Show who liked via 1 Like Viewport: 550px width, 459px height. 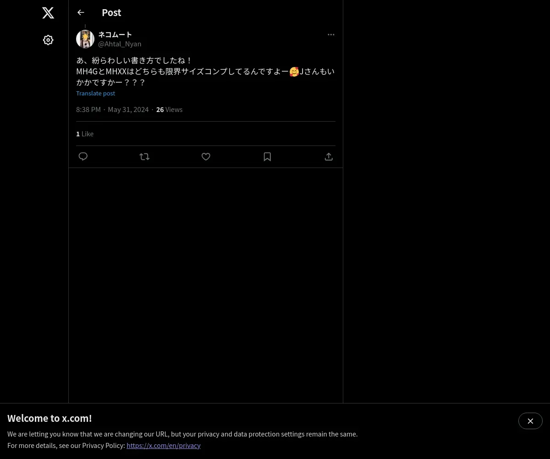[x=85, y=134]
